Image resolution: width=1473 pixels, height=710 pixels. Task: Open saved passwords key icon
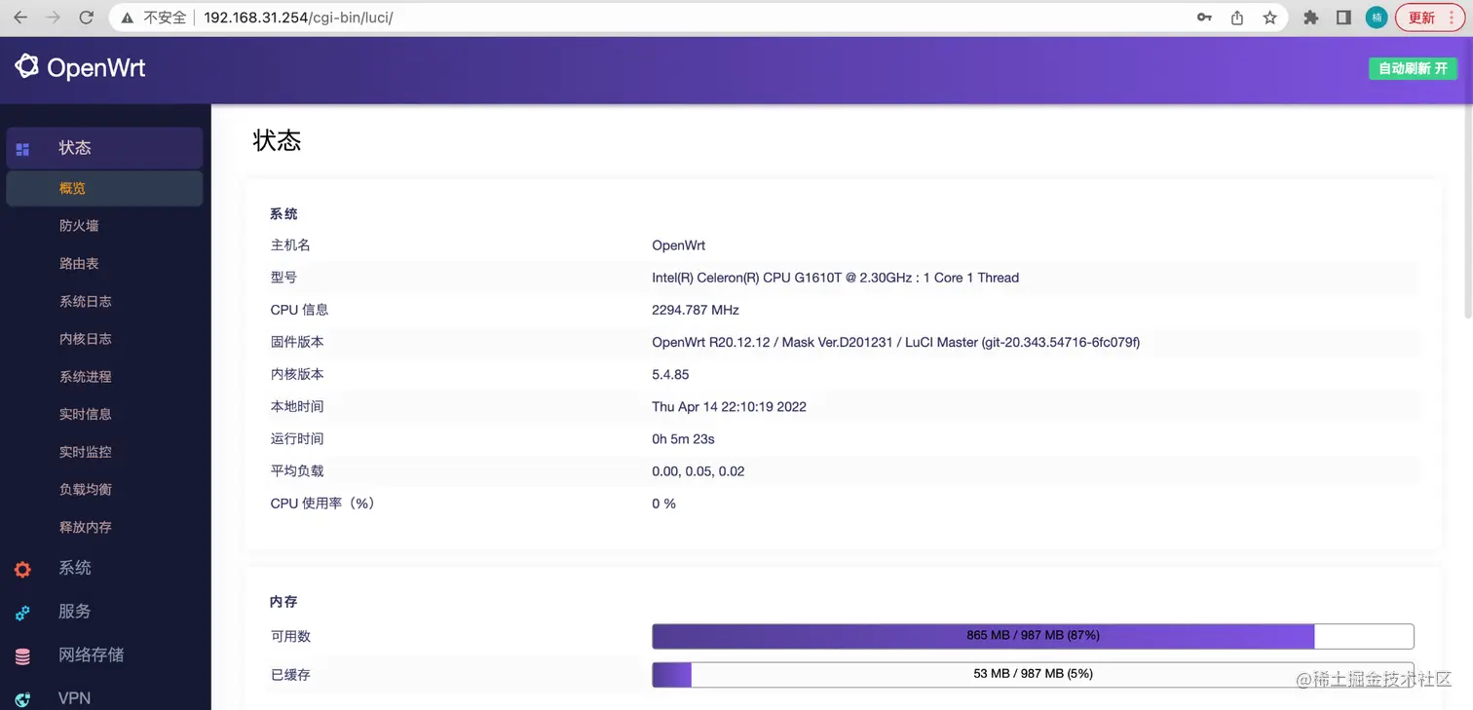click(1204, 18)
